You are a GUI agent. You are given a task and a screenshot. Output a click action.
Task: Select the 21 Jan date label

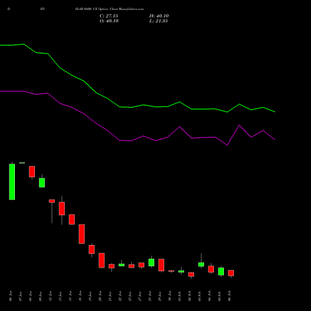point(110,296)
